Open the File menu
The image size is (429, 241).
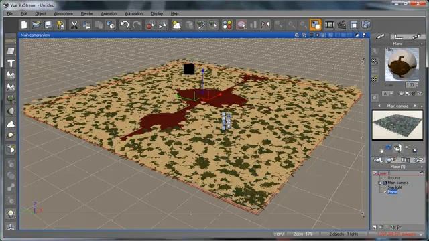tap(10, 13)
